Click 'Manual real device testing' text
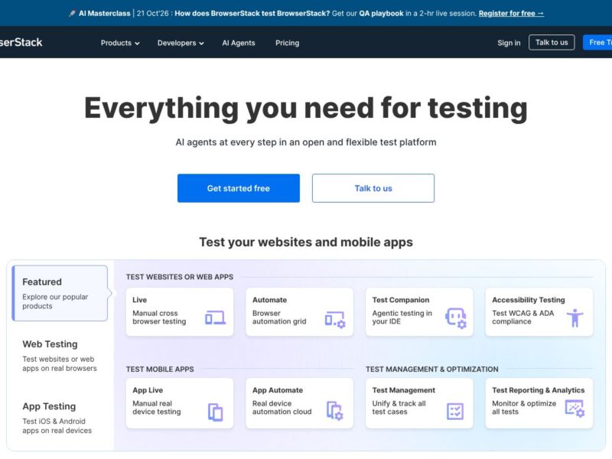 tap(157, 408)
